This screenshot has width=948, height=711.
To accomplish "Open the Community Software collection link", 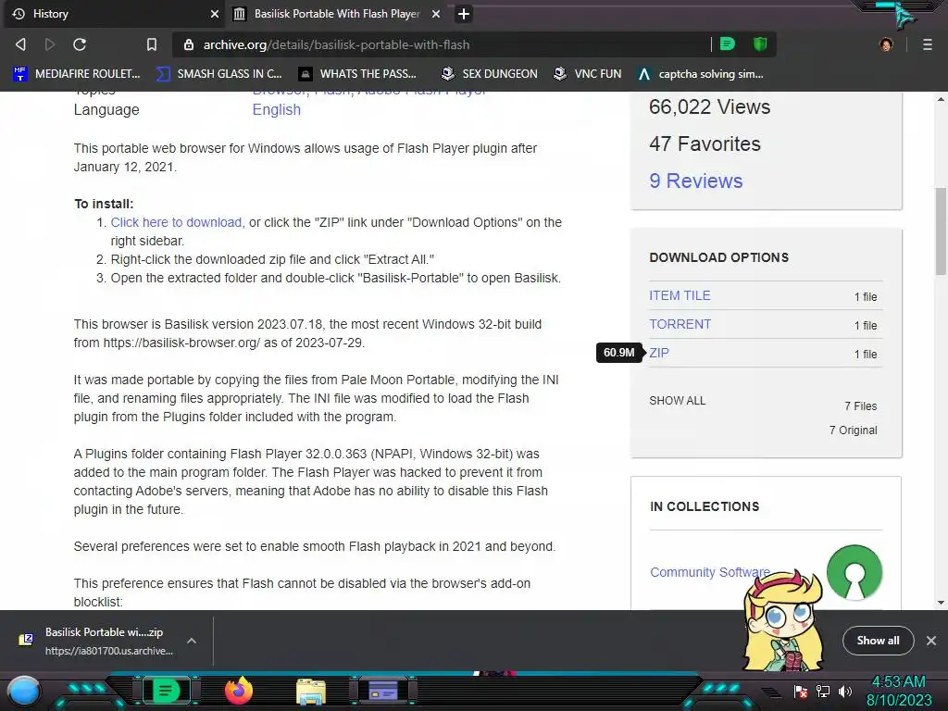I will pyautogui.click(x=710, y=572).
